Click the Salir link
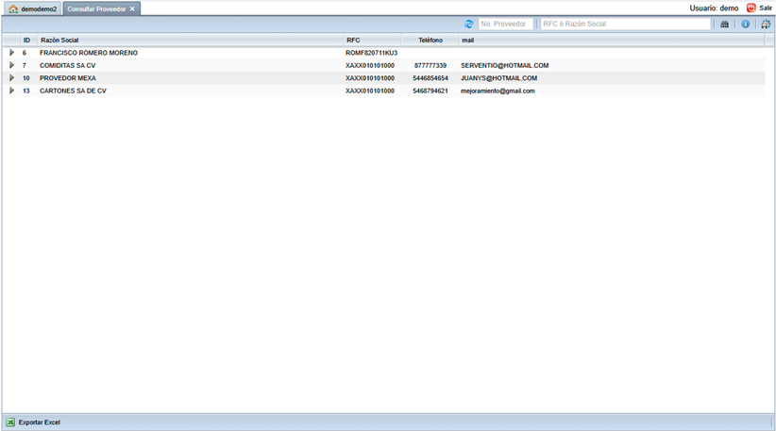This screenshot has width=776, height=431. (x=766, y=8)
